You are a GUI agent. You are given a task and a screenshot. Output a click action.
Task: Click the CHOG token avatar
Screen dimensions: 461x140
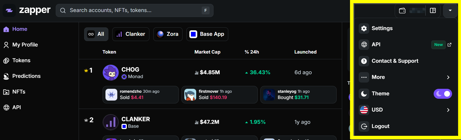pos(110,73)
